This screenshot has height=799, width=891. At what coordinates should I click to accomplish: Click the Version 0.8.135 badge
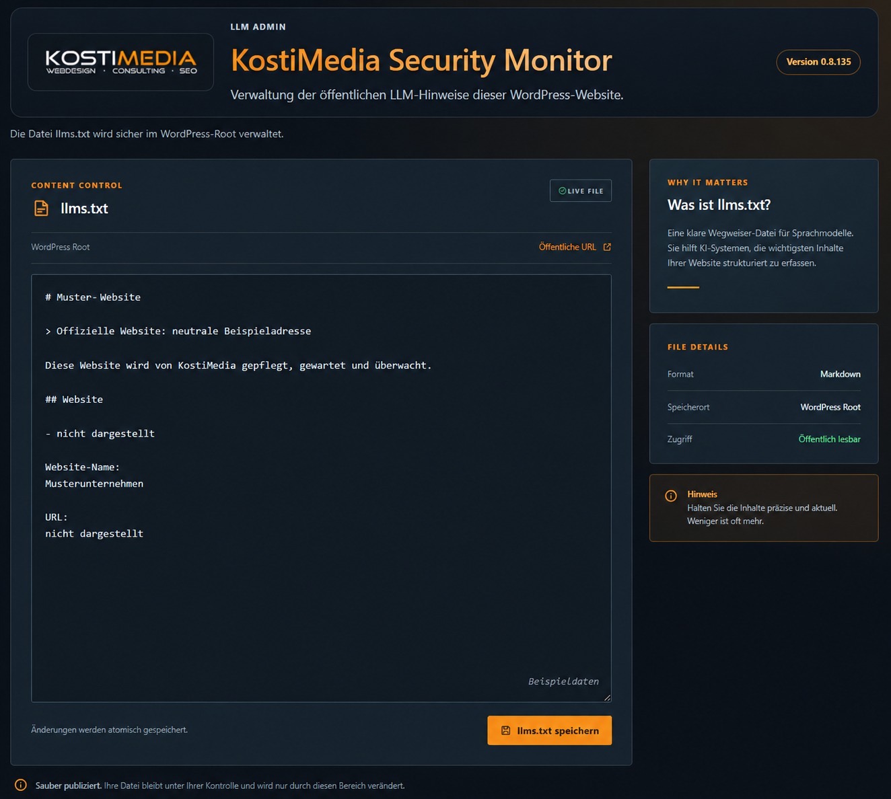(x=818, y=62)
